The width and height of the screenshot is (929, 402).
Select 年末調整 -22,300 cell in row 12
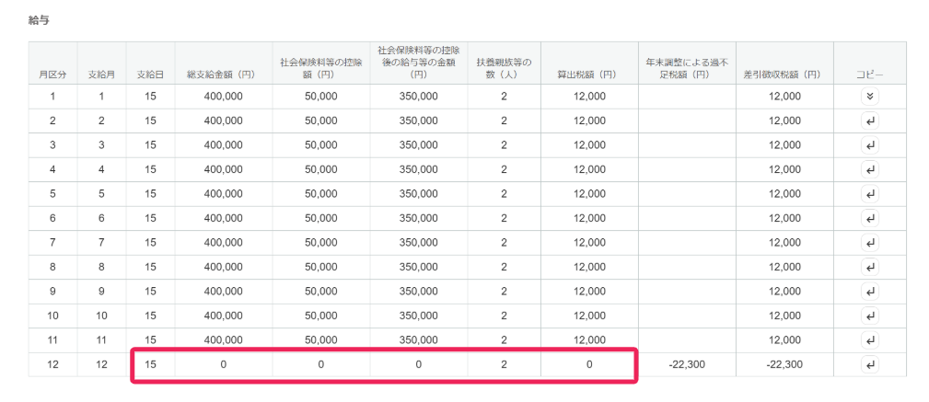687,364
